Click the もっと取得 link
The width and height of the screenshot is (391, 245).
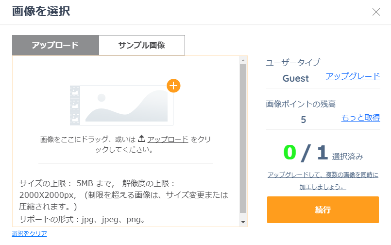pos(360,118)
